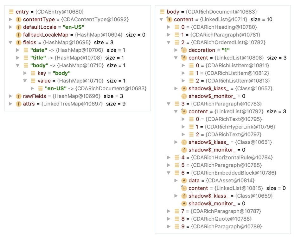Click the field icon beside fallbackLocaleMap
The height and width of the screenshot is (239, 295).
pyautogui.click(x=18, y=35)
